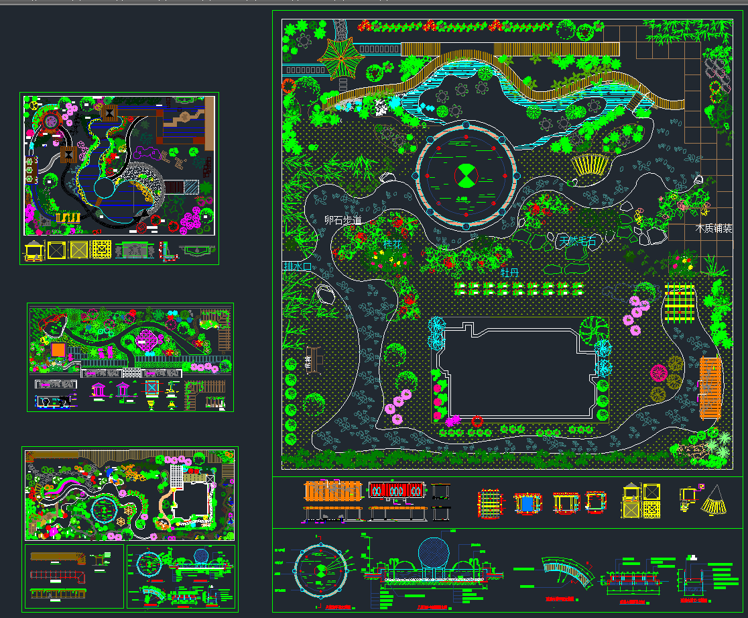This screenshot has width=748, height=618.
Task: Click the 牡丹 label text
Action: 510,273
